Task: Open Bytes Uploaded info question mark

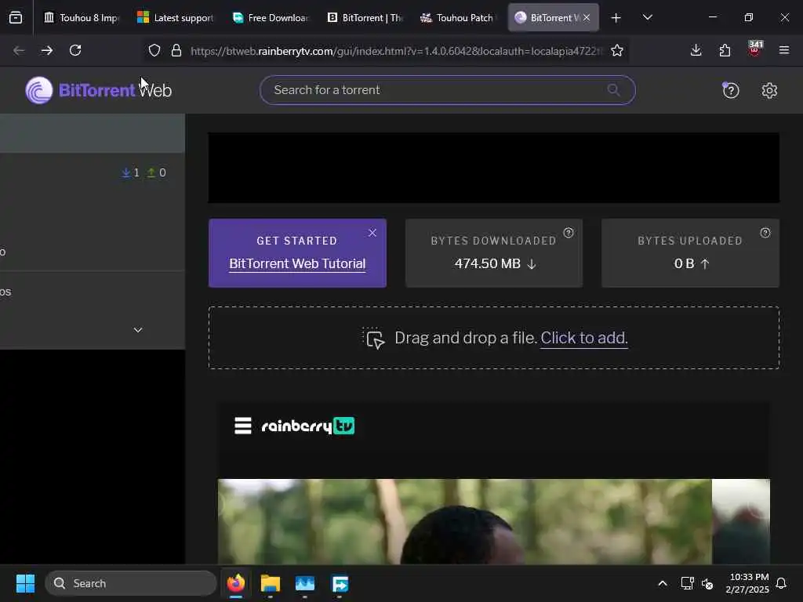Action: [765, 233]
